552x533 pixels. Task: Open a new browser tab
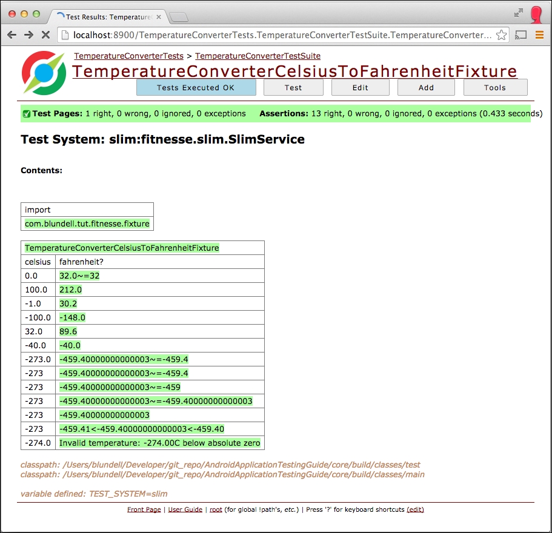point(179,17)
